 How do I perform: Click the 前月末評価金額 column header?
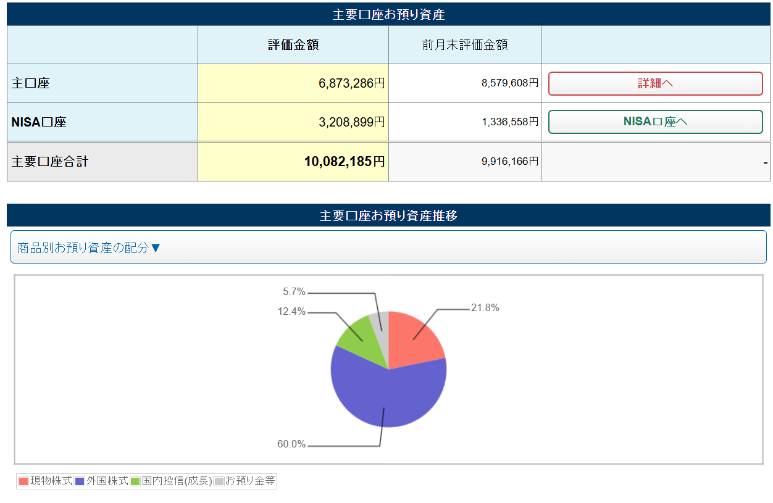tap(464, 45)
